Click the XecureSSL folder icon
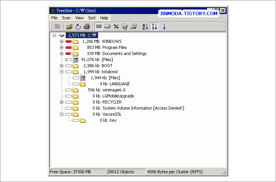This screenshot has height=182, width=276. click(x=75, y=115)
